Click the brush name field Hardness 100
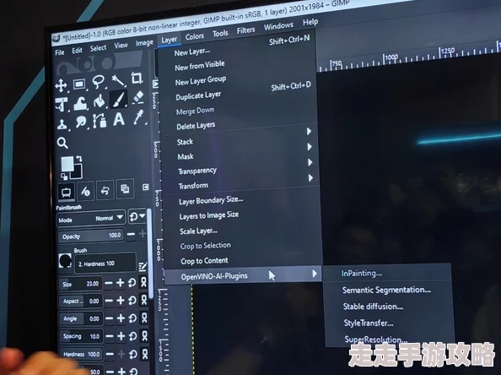 (x=105, y=264)
